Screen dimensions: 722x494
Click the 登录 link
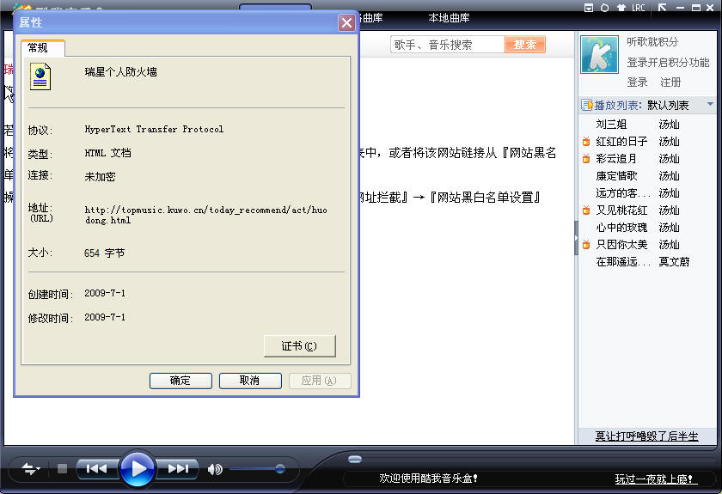[x=637, y=82]
